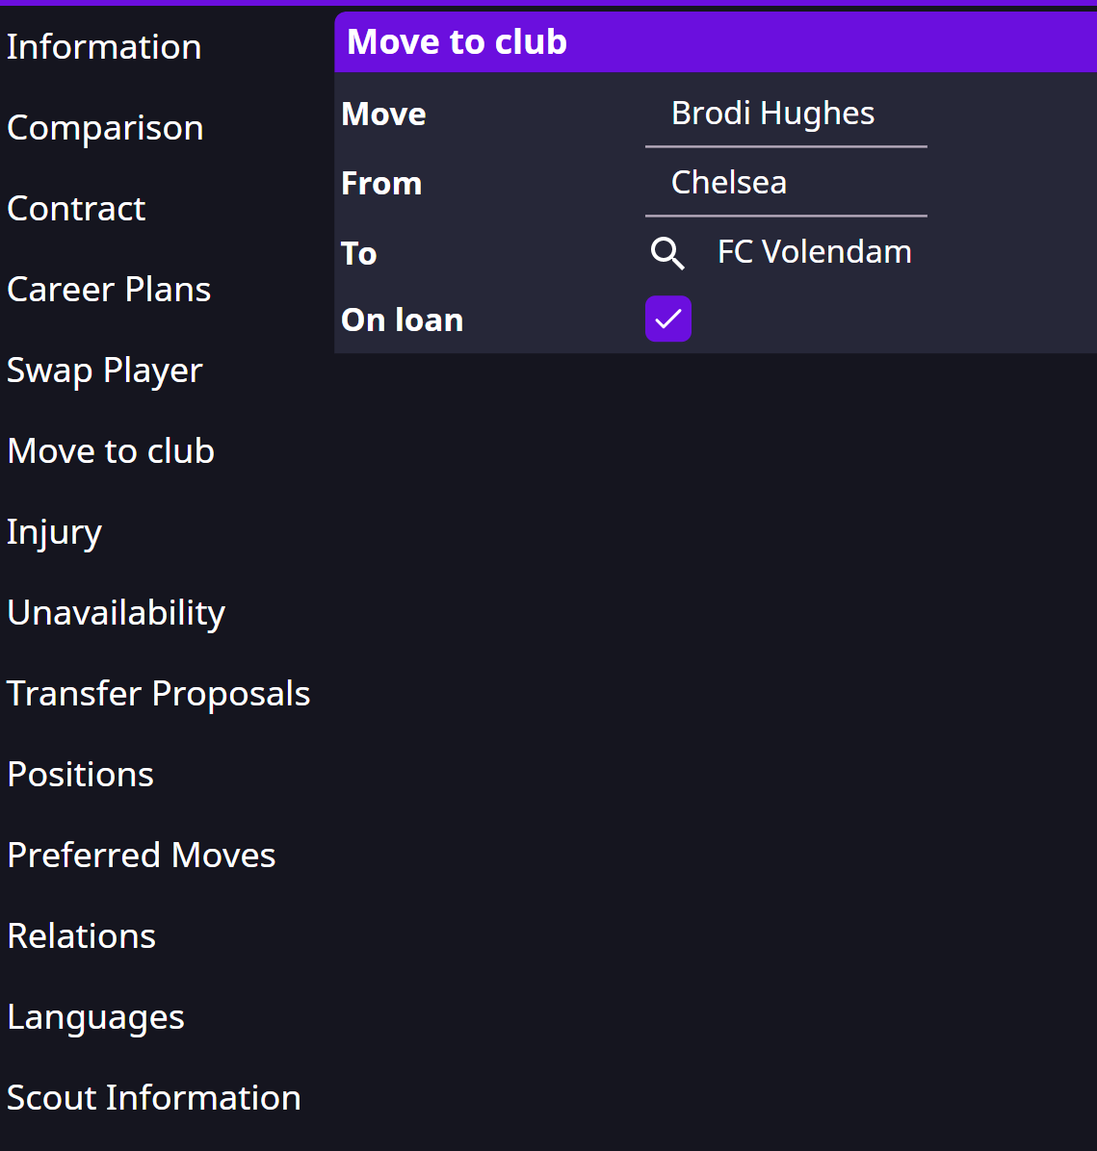Choose Swap Player from the sidebar
This screenshot has width=1097, height=1151.
click(x=104, y=370)
